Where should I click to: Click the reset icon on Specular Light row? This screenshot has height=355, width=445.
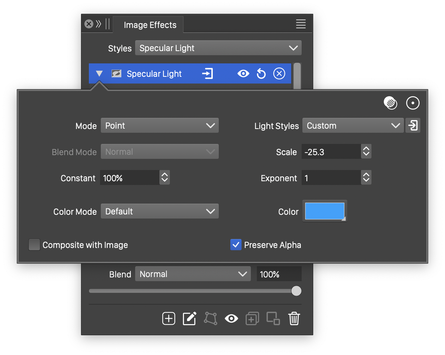(261, 74)
